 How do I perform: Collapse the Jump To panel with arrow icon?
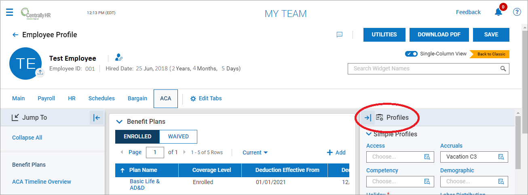click(x=97, y=118)
